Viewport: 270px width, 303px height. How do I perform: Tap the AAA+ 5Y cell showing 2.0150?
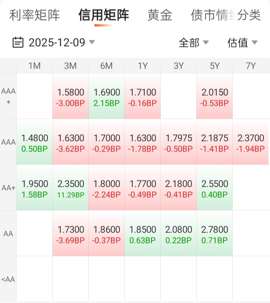214,96
